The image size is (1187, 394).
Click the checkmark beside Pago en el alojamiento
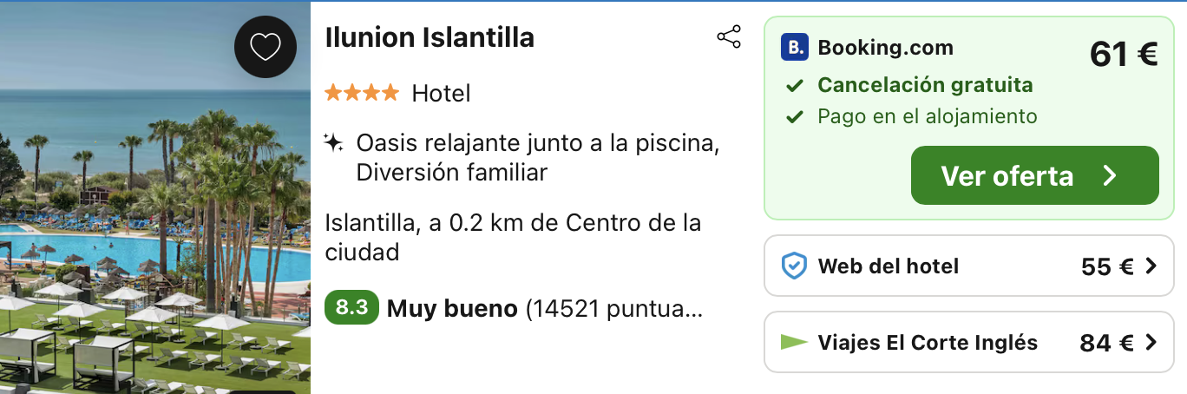pyautogui.click(x=794, y=116)
